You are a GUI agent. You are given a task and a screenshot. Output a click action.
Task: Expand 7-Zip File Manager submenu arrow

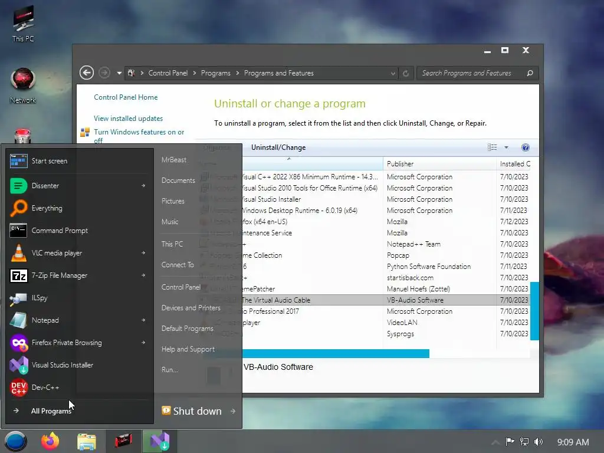click(143, 275)
